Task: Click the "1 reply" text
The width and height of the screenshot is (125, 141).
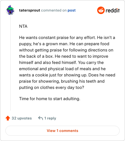Action: click(50, 118)
